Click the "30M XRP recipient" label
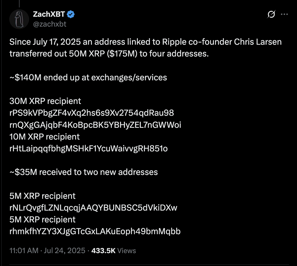The width and height of the screenshot is (297, 266). (x=45, y=101)
